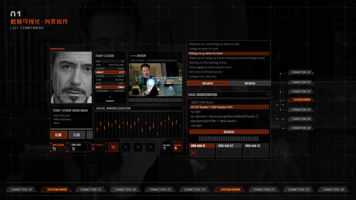Click the wide DECEASED button below the code
The image size is (356, 200).
pos(229,132)
